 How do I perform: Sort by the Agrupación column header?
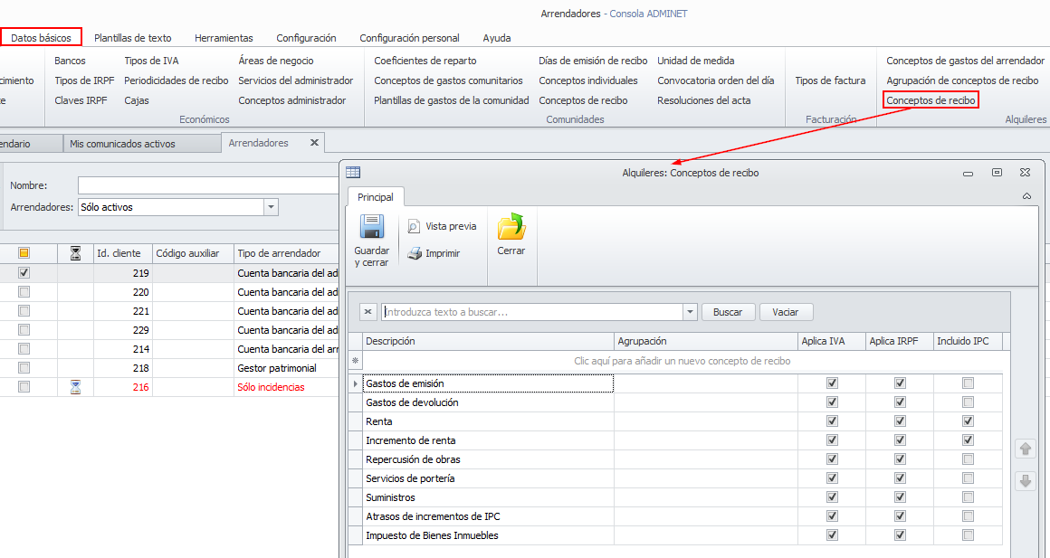coord(706,341)
